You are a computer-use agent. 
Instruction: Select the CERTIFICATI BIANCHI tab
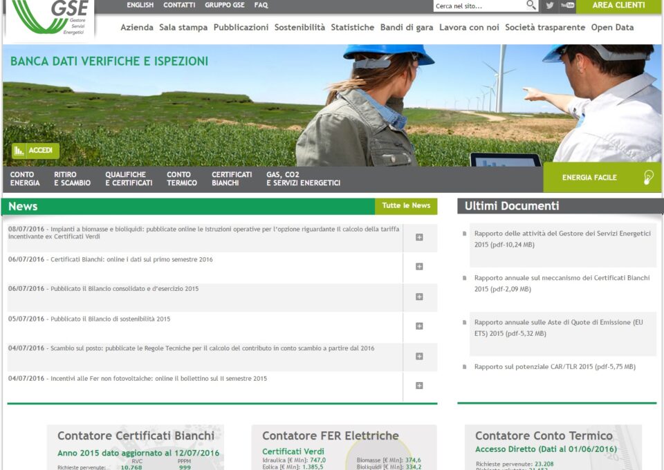point(232,178)
